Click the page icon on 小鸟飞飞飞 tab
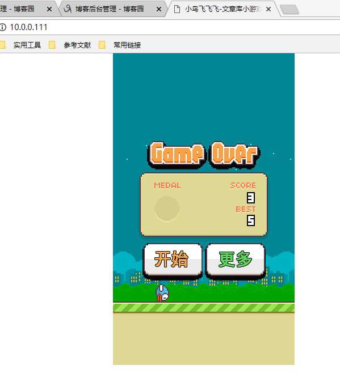The image size is (340, 378). point(177,9)
